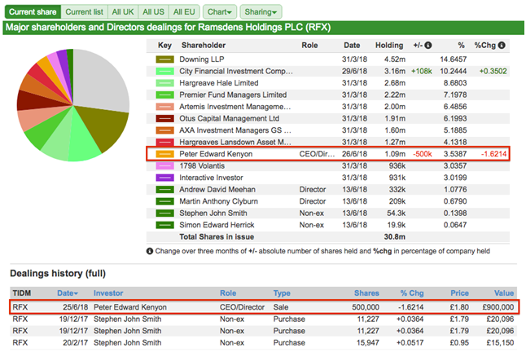Click Peter Edward Kenyon in dealings history
526x352 pixels.
pyautogui.click(x=130, y=307)
